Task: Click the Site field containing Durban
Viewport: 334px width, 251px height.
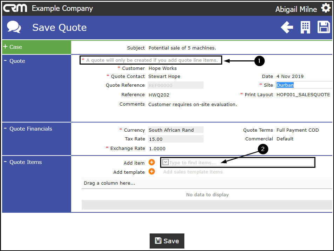Action: (x=304, y=85)
